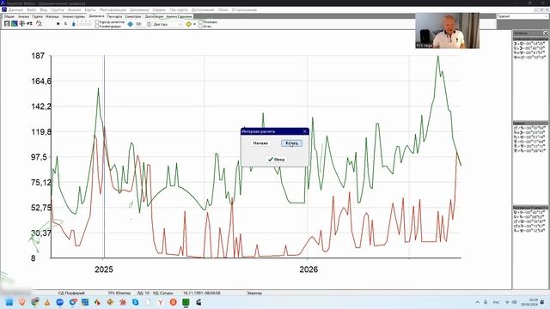Open the 'Ректификация' menu
Image resolution: width=550 pixels, height=309 pixels.
[x=113, y=9]
